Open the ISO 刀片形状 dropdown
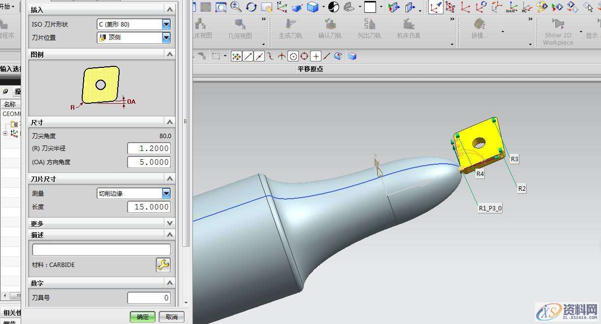Image resolution: width=601 pixels, height=324 pixels. point(166,24)
